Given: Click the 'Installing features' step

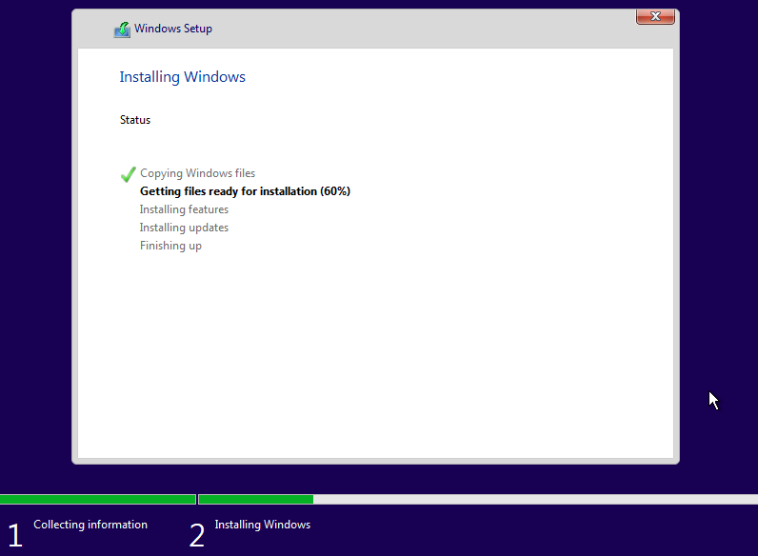Looking at the screenshot, I should (184, 209).
